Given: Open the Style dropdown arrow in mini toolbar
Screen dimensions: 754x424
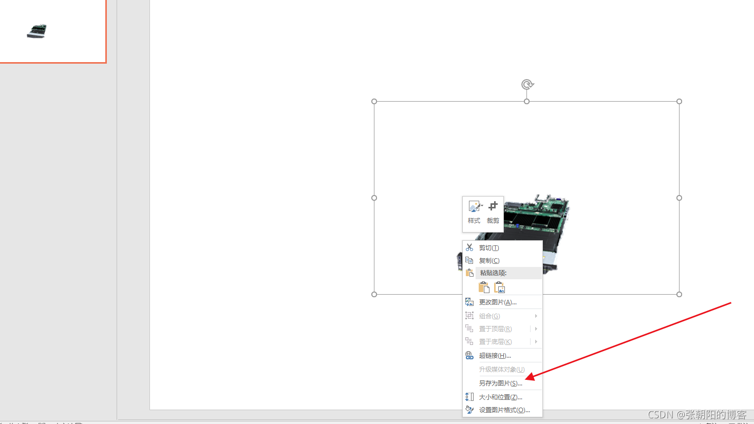Looking at the screenshot, I should (482, 206).
